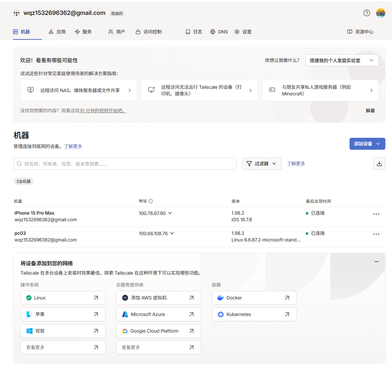
Task: Click the DNS globe icon
Action: coord(212,32)
